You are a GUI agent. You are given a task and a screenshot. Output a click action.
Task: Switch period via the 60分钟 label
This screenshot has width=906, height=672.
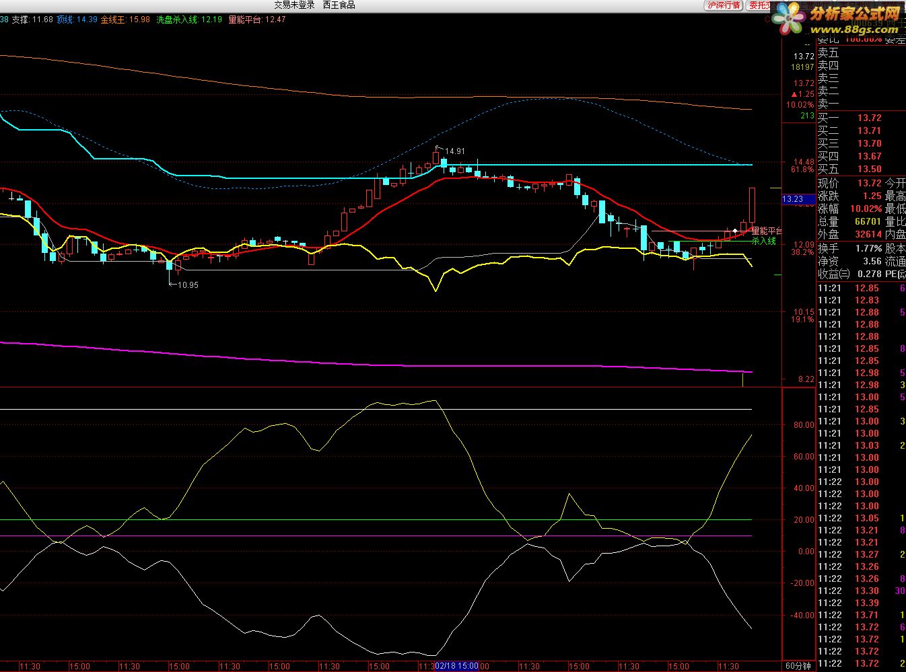(x=798, y=666)
